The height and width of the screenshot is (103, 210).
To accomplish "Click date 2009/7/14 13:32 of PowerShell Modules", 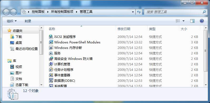I will point(130,42).
